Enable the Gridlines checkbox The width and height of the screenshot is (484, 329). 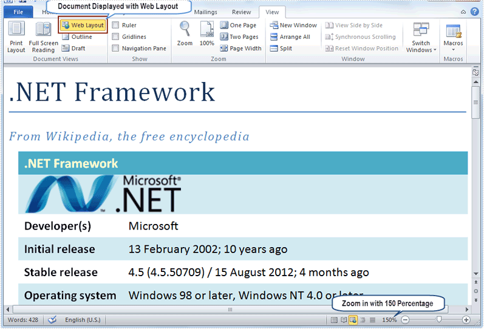coord(115,37)
